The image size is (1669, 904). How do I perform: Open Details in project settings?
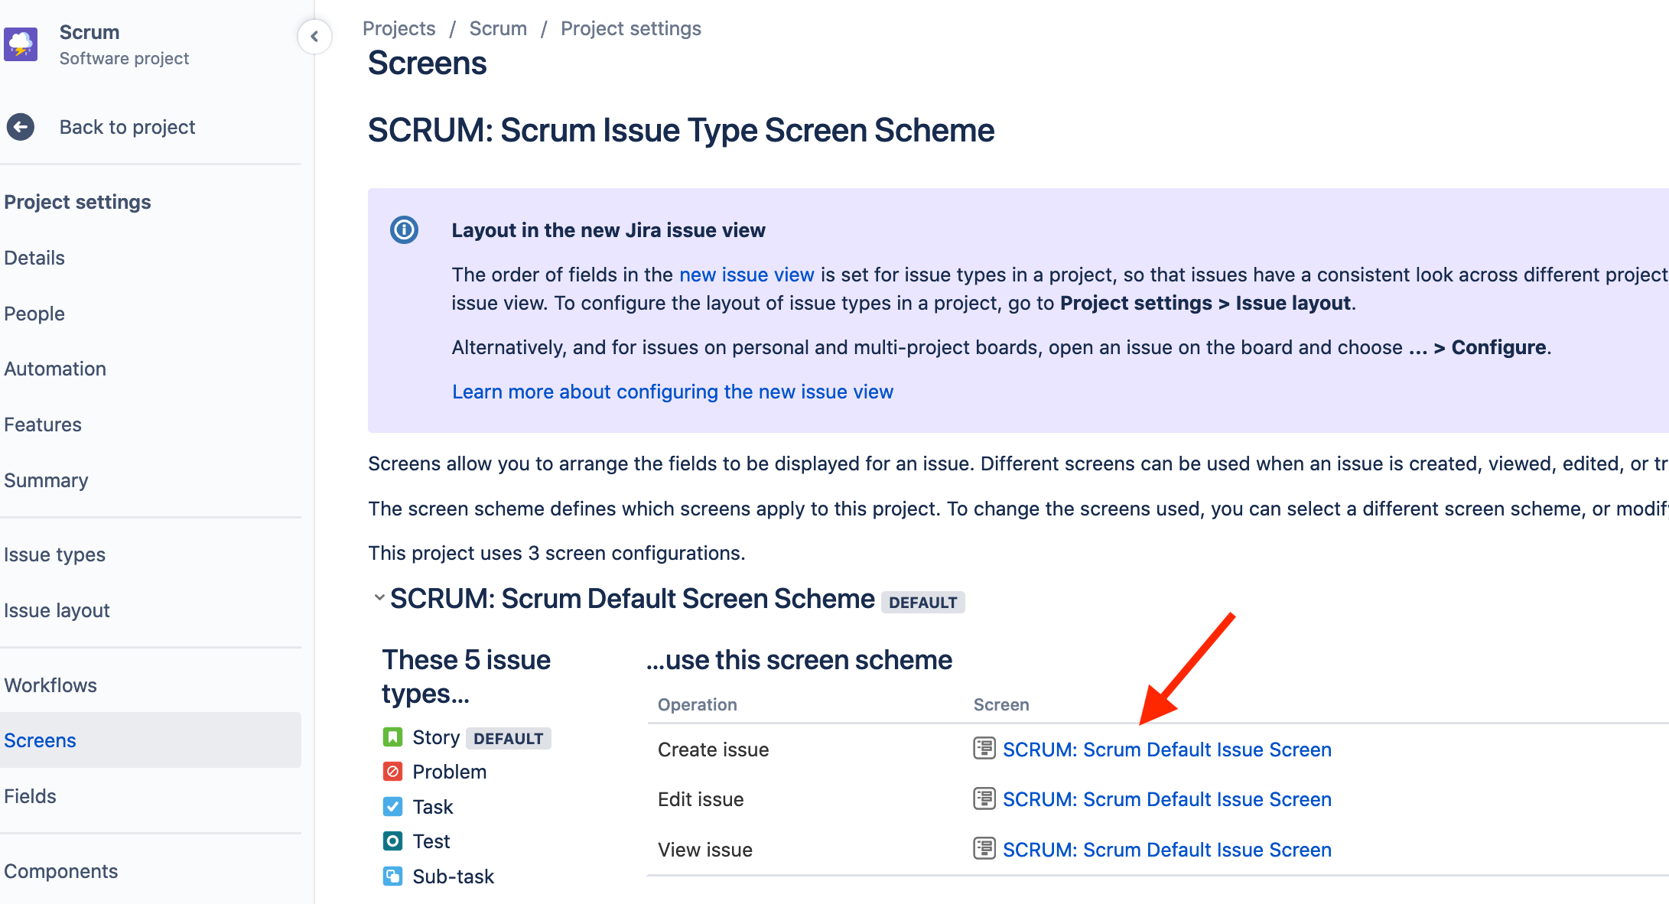coord(34,258)
